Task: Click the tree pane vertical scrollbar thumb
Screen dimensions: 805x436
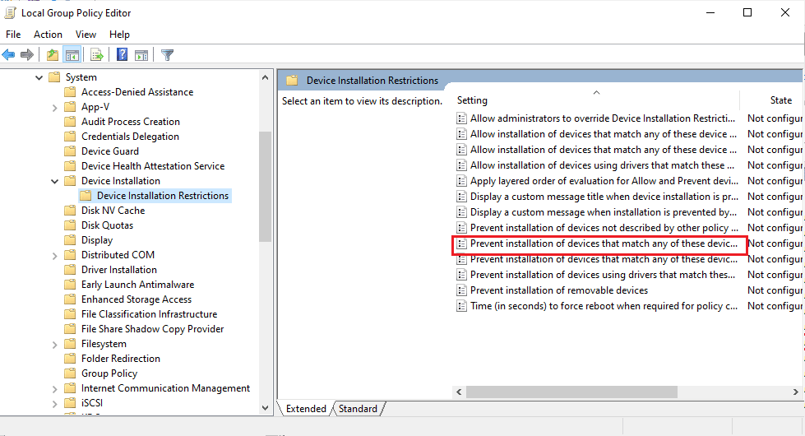Action: click(x=265, y=187)
